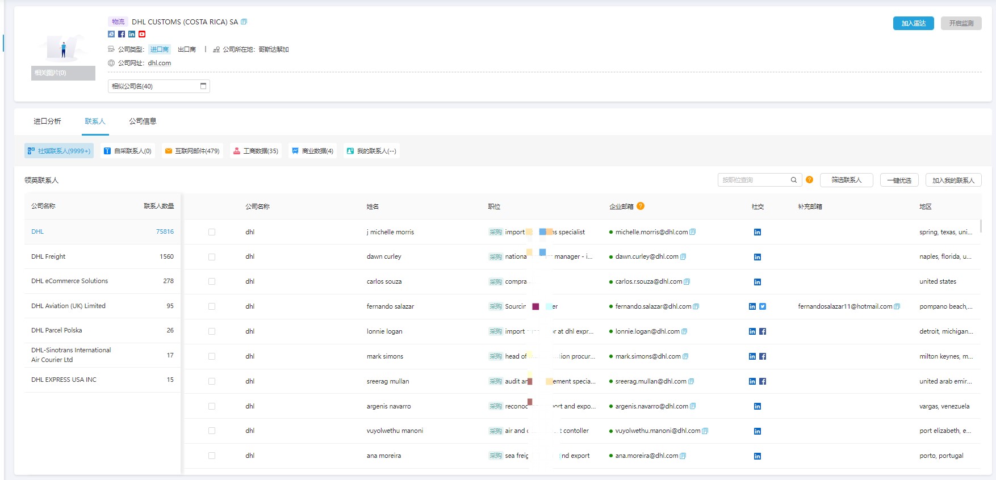Copy mark.simons@dhl.com email address
The image size is (996, 480).
(x=685, y=356)
